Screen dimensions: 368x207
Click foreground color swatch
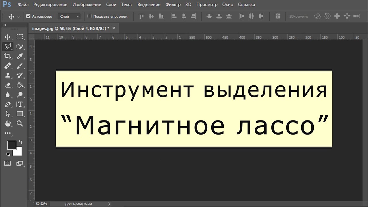(11, 145)
